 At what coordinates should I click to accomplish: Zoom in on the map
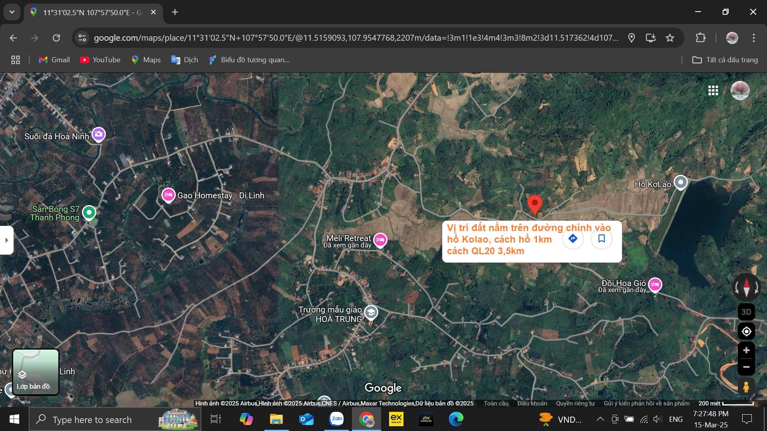point(746,350)
